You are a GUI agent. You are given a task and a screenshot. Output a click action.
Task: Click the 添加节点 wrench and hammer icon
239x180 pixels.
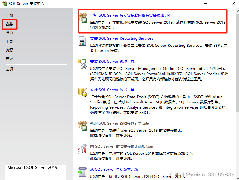click(x=82, y=149)
